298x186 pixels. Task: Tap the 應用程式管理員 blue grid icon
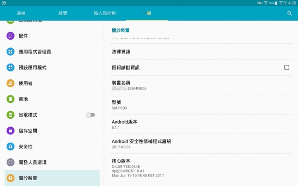point(10,52)
